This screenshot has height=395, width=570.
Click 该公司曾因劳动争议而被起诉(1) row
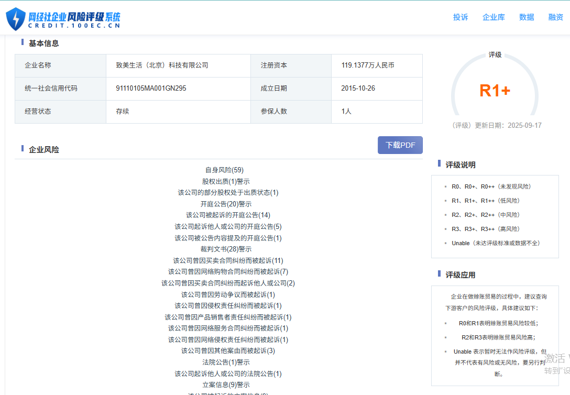pos(228,295)
